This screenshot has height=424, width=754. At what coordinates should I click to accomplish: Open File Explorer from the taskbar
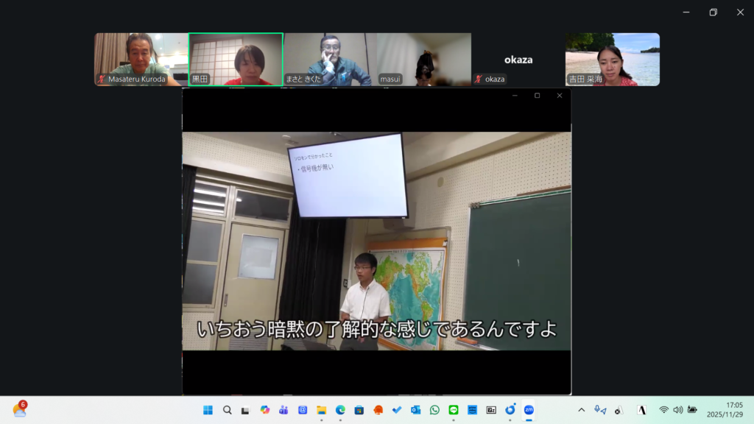(321, 410)
